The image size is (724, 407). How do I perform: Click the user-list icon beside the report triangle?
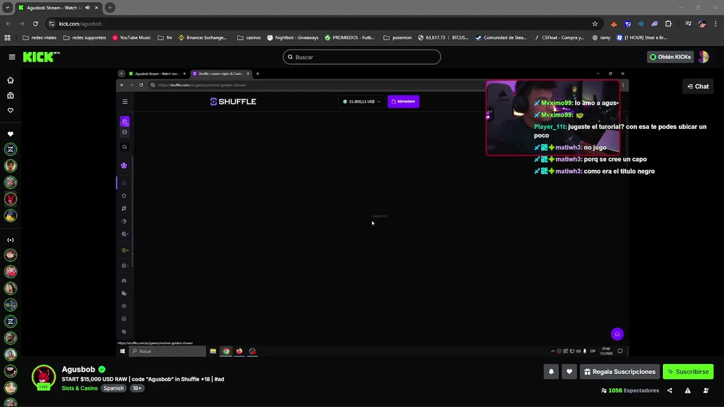pyautogui.click(x=706, y=391)
